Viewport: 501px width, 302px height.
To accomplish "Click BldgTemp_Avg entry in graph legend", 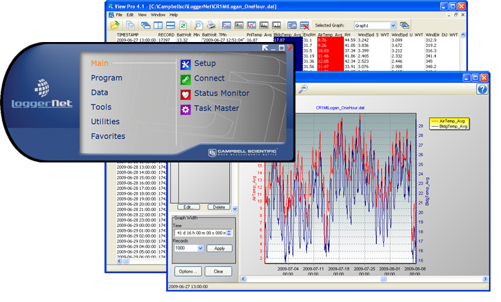I will pyautogui.click(x=449, y=127).
